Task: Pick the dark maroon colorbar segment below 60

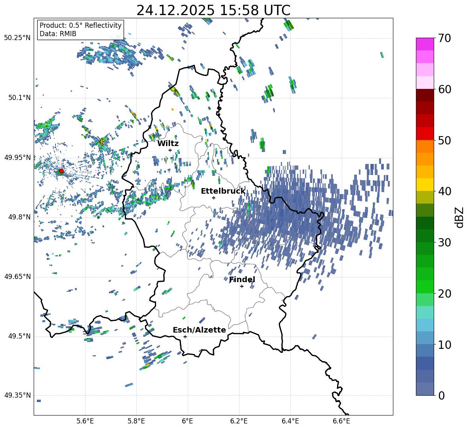Action: point(425,95)
